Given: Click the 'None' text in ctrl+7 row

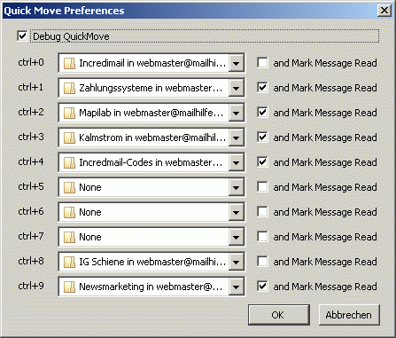Looking at the screenshot, I should [x=90, y=237].
